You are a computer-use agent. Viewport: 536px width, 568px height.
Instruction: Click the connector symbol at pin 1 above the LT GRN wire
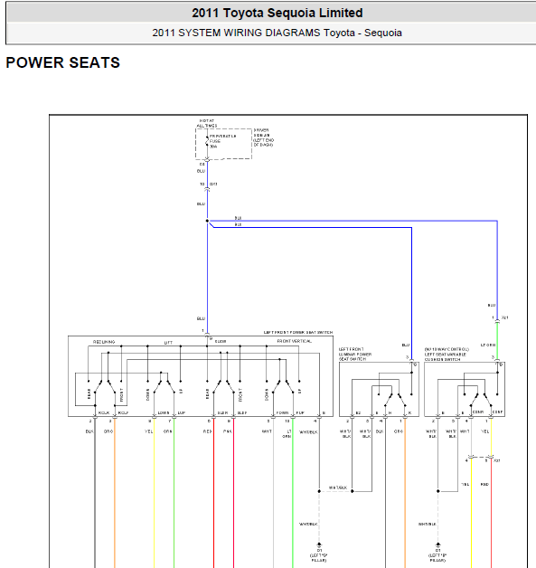497,321
